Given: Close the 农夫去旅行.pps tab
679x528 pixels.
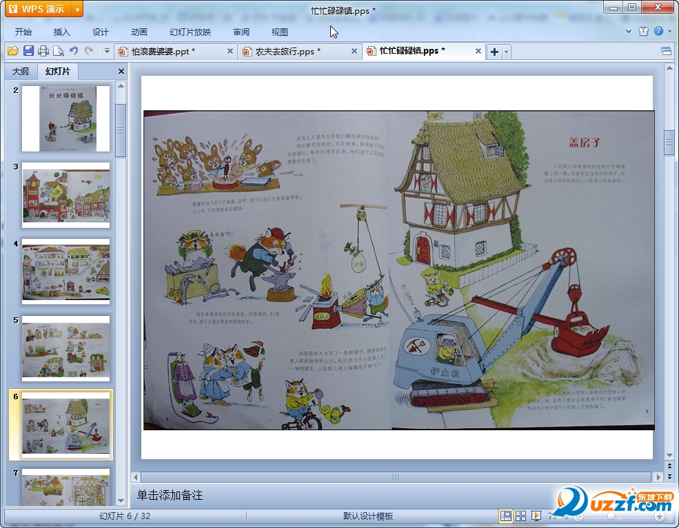Looking at the screenshot, I should click(x=354, y=51).
